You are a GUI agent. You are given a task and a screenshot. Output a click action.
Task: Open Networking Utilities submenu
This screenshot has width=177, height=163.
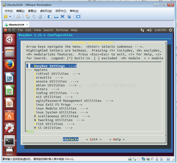click(x=59, y=120)
